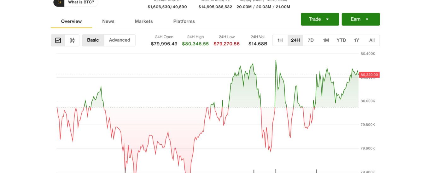Click the 80.400K axis label
The width and height of the screenshot is (432, 173).
point(368,54)
